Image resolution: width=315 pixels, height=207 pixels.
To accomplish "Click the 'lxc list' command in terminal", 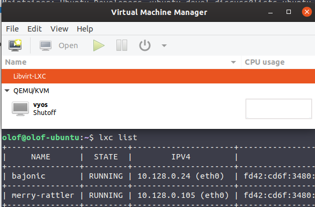I will tap(118, 137).
